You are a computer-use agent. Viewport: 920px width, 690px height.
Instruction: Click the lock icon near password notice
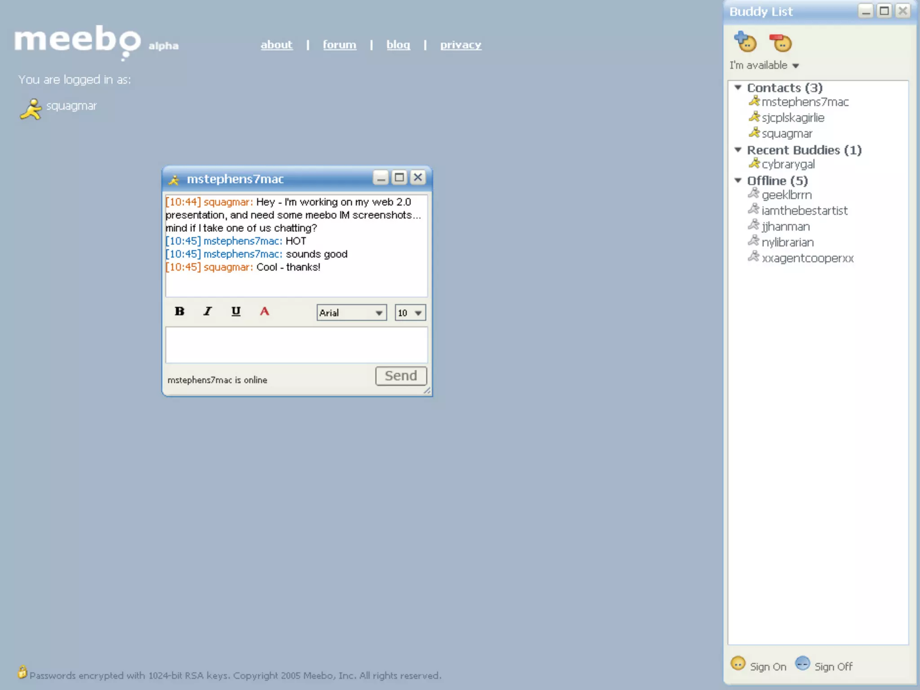(x=22, y=672)
